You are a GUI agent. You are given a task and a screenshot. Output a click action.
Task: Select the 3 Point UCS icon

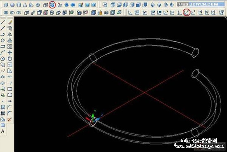coord(193,13)
